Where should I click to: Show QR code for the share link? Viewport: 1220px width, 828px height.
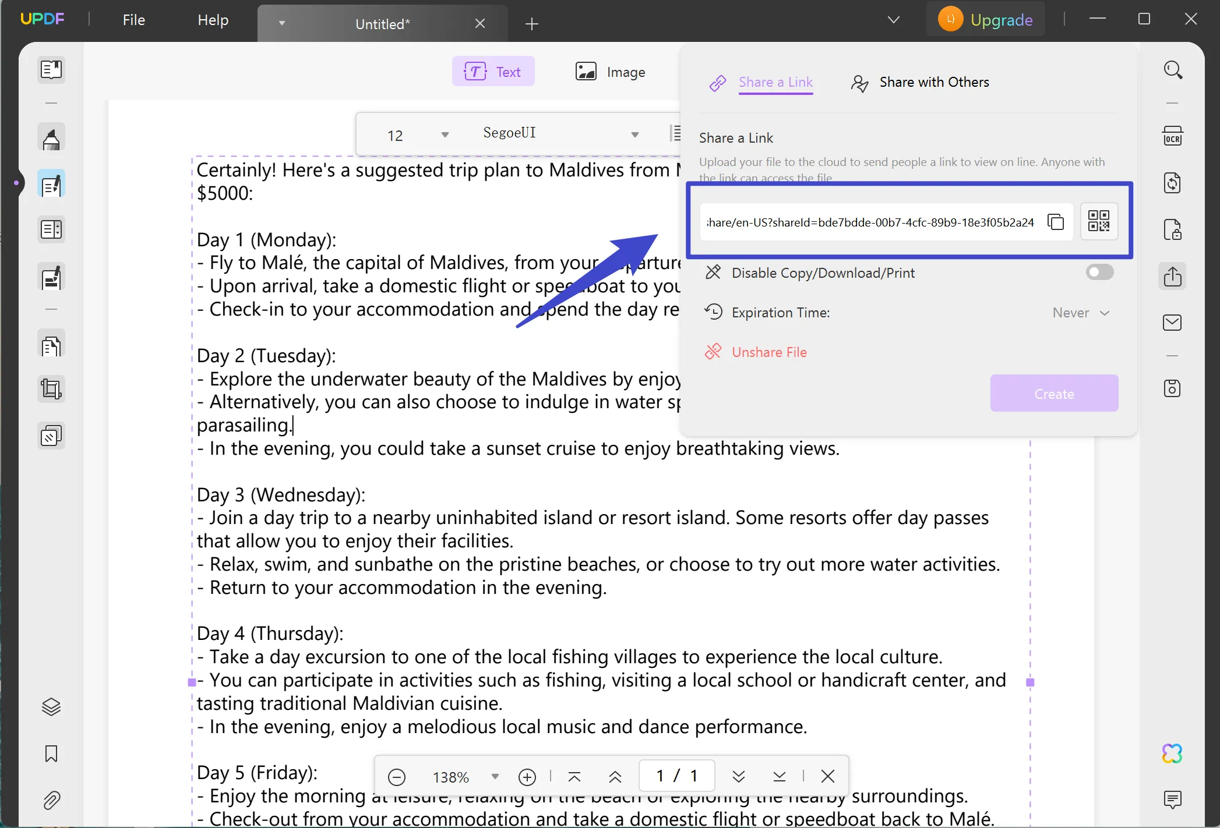(1099, 221)
